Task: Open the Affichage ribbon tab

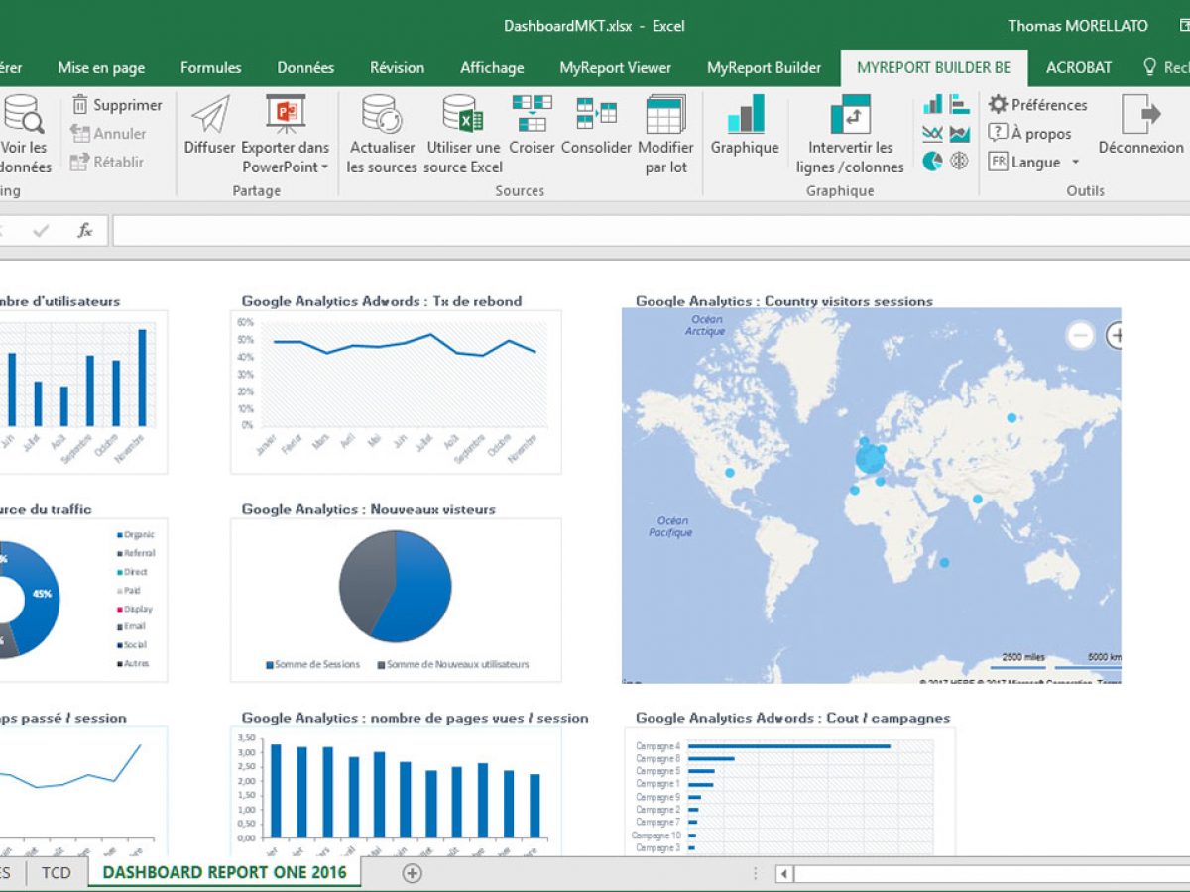Action: (x=492, y=68)
